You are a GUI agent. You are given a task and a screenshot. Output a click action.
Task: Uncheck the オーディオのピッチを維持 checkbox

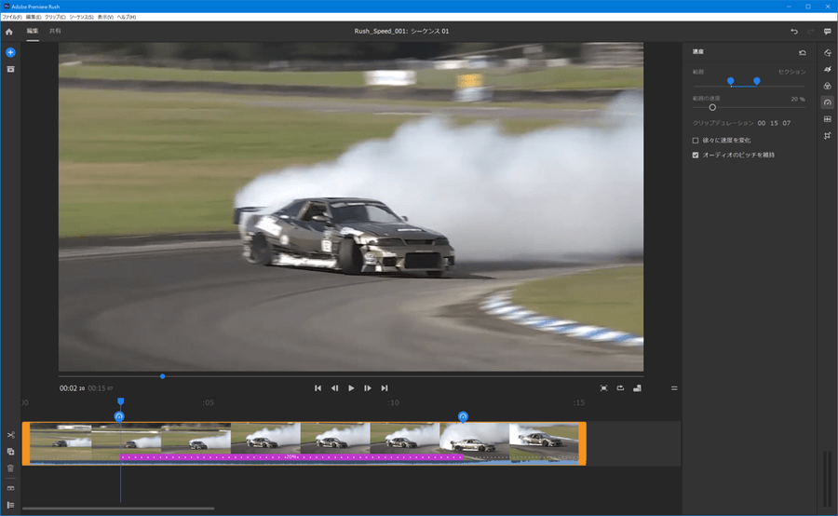(x=696, y=155)
